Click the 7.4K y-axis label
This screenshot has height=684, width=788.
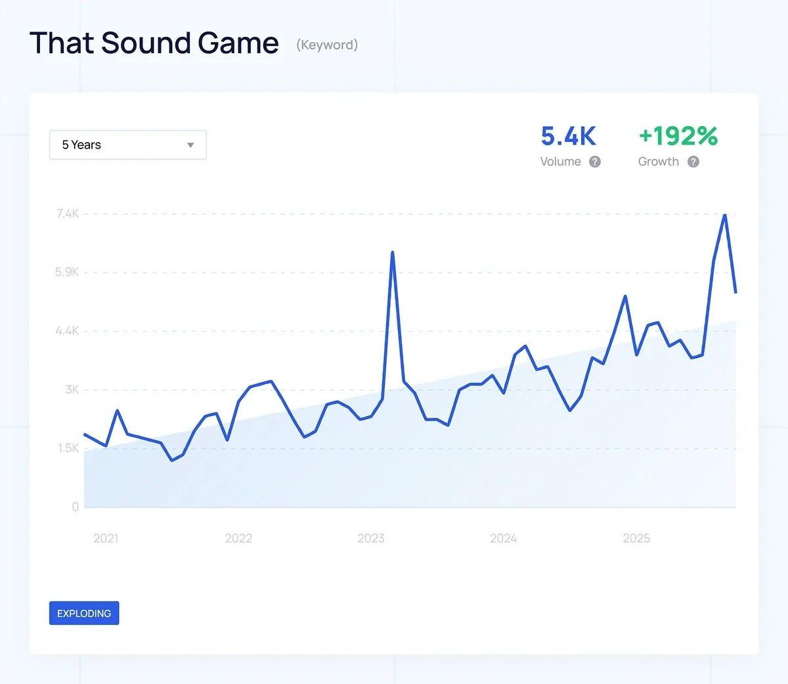pyautogui.click(x=68, y=213)
